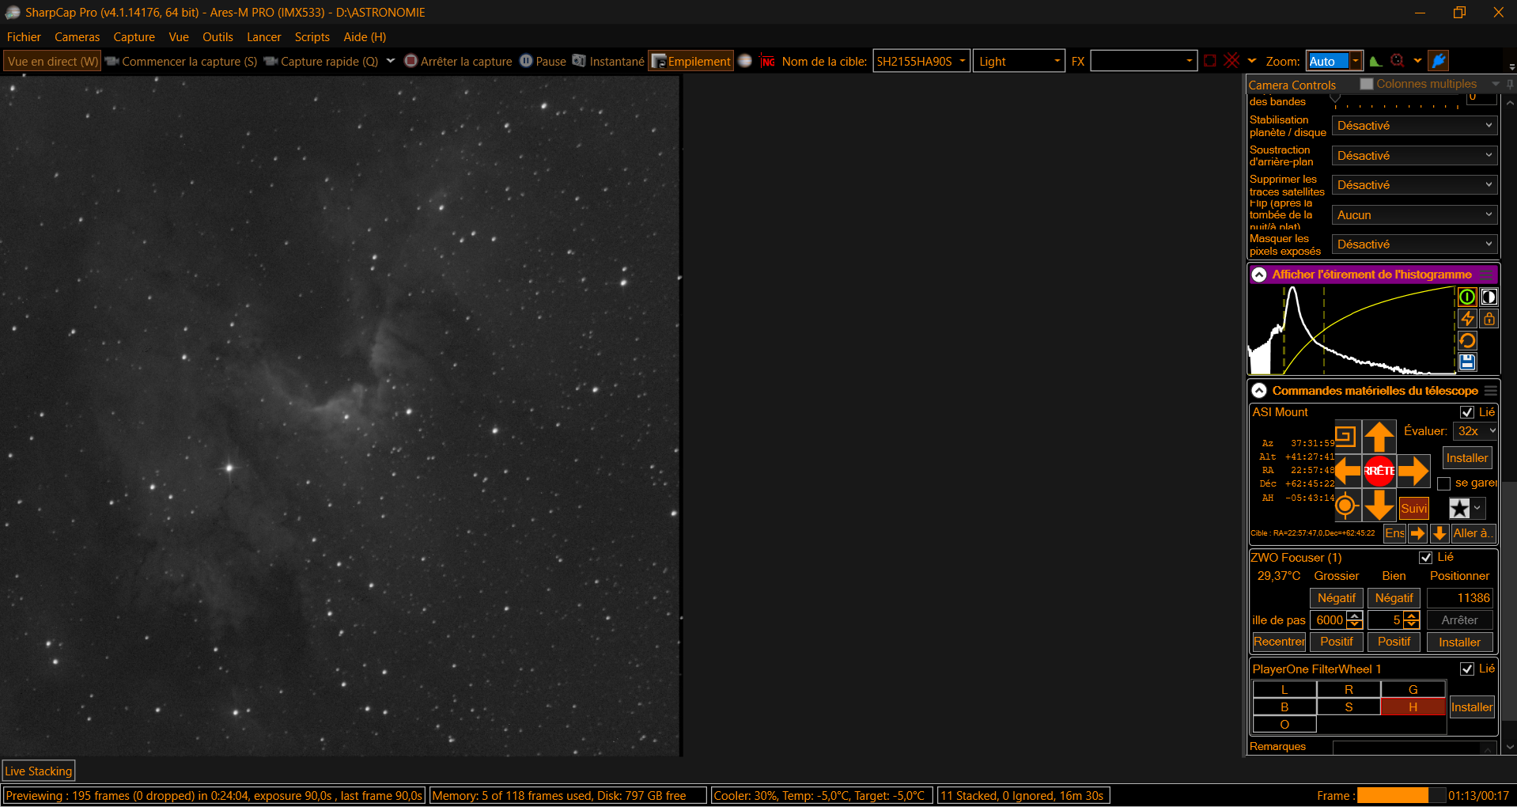Uncheck the PlayerOne FilterWheel Lié checkbox
Screen dimensions: 1517x807
click(1467, 669)
